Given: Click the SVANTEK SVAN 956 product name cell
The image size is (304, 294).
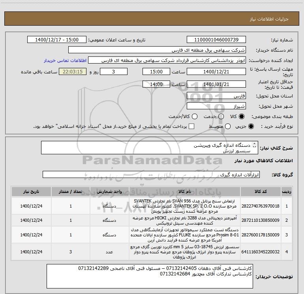Looking at the screenshot, I should 185,206.
